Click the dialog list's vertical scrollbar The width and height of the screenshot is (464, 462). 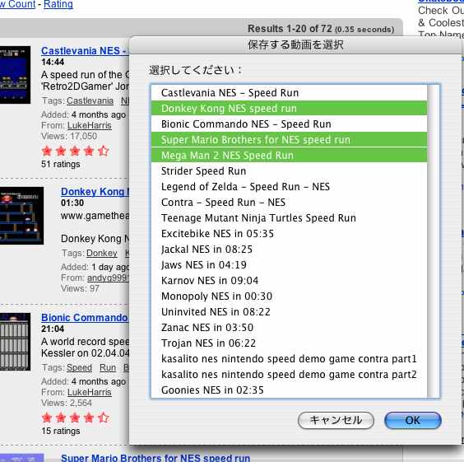(434, 241)
